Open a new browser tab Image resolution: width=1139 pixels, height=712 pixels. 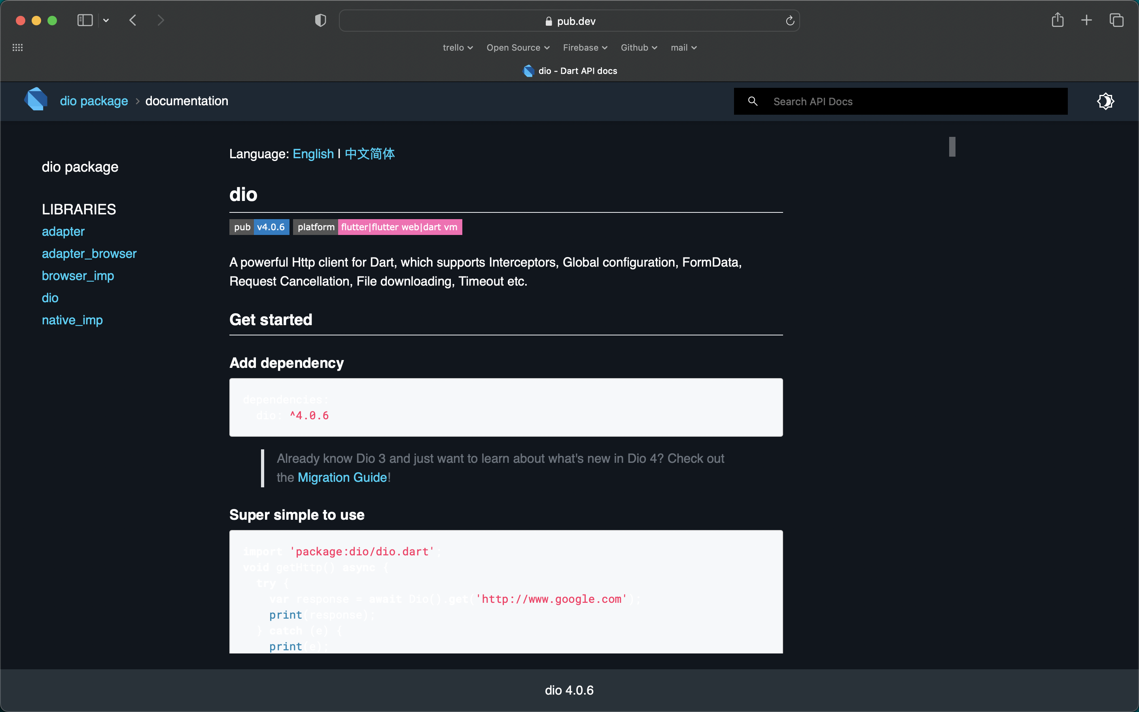click(x=1087, y=20)
